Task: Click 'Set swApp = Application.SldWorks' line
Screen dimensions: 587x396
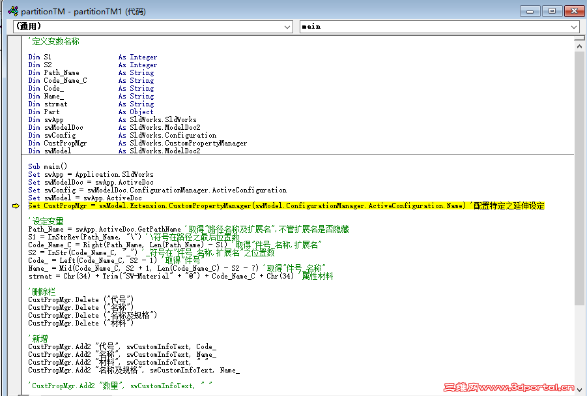Action: point(91,174)
